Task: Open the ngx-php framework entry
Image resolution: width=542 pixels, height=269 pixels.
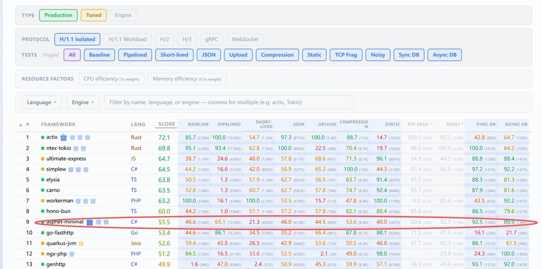Action: 56,254
